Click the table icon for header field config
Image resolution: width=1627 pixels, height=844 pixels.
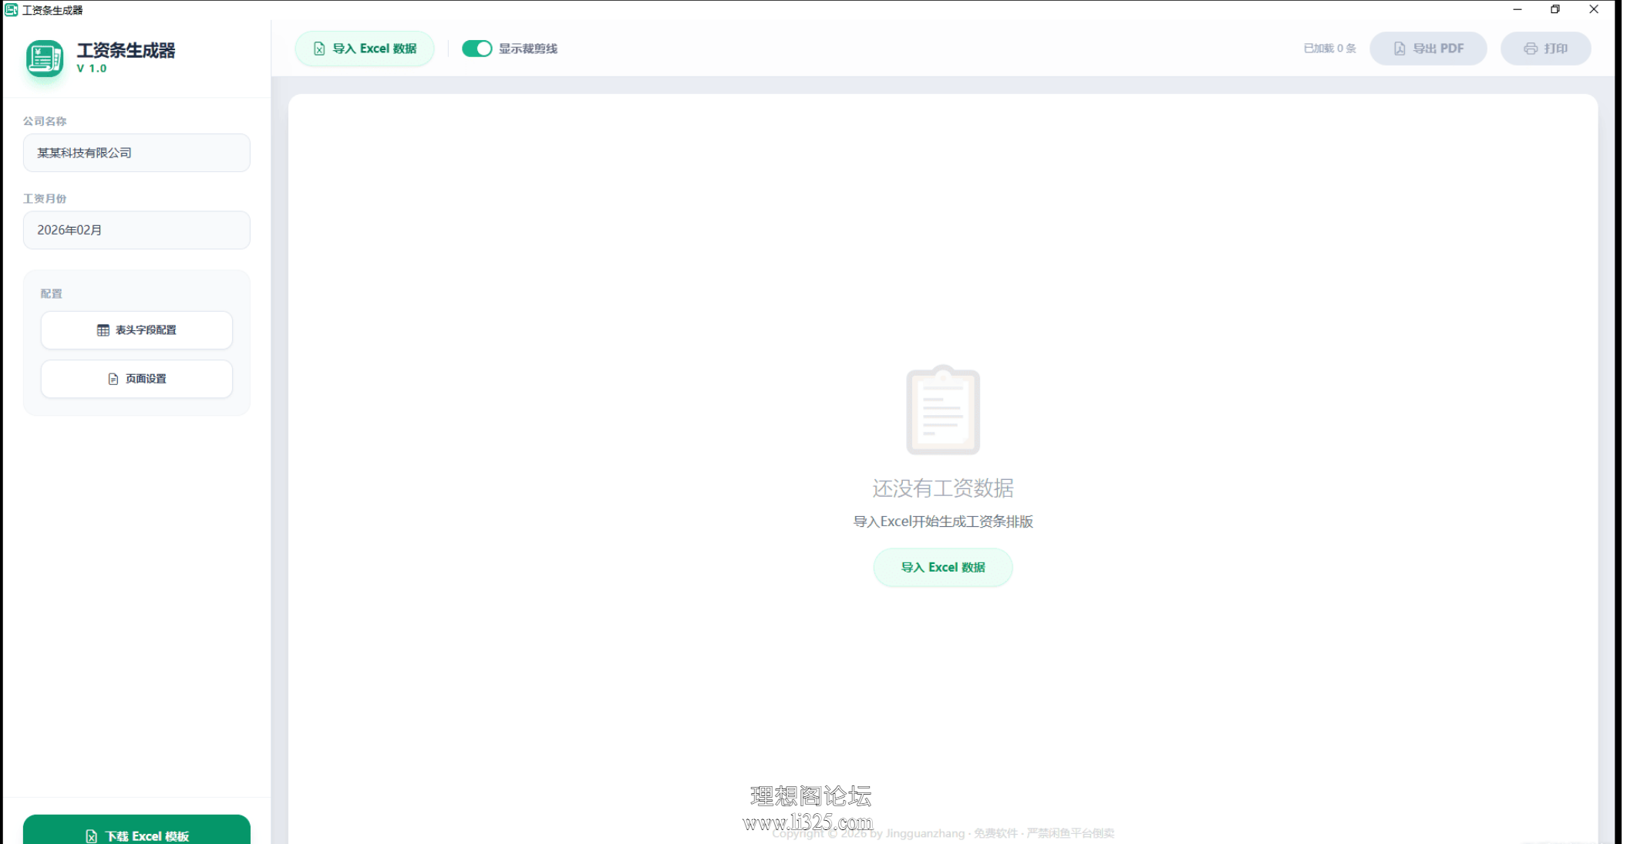[x=103, y=330]
